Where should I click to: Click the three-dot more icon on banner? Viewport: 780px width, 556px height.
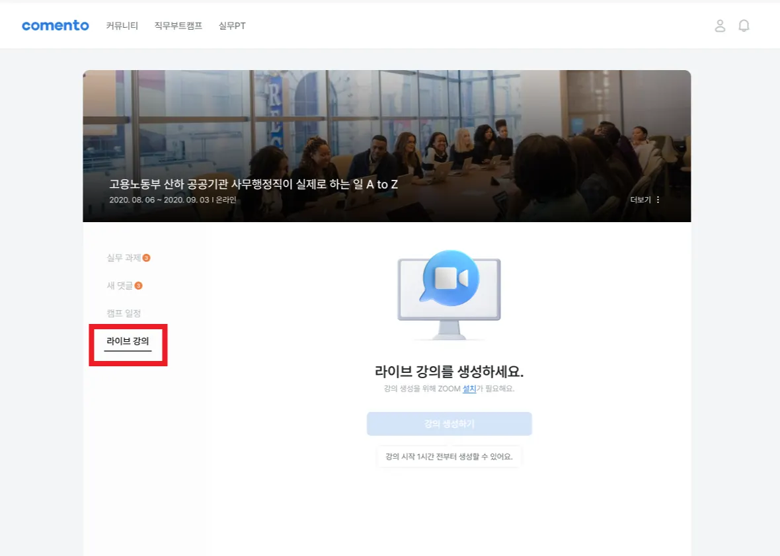(658, 200)
